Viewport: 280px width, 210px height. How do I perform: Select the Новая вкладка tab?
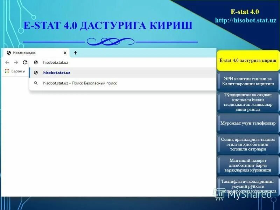click(x=36, y=53)
